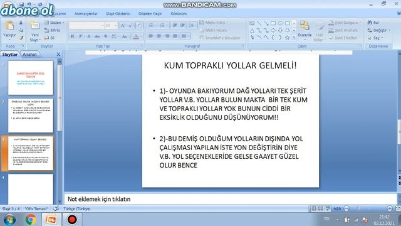This screenshot has width=401, height=226.
Task: Select the straight line shape
Action: [259, 23]
